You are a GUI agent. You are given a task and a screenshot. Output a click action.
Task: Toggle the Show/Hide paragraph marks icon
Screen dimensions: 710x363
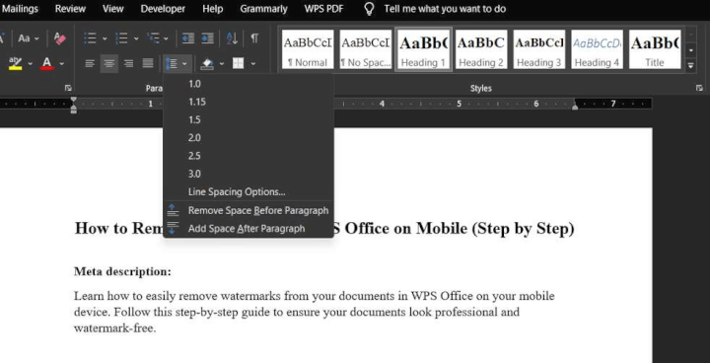[x=254, y=38]
